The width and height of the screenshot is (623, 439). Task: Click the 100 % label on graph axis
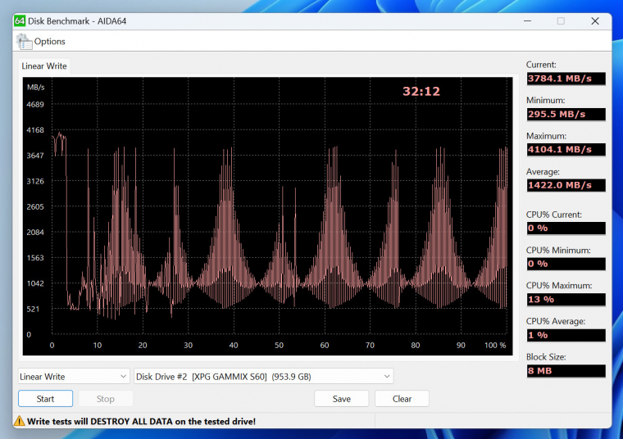[495, 346]
